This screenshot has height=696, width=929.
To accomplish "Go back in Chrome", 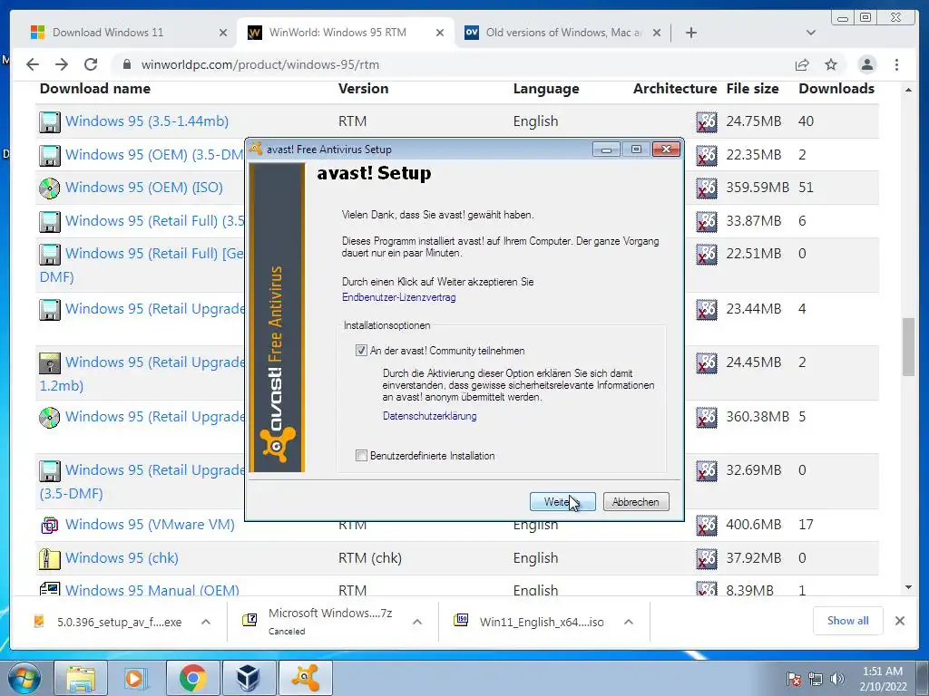I will coord(33,64).
